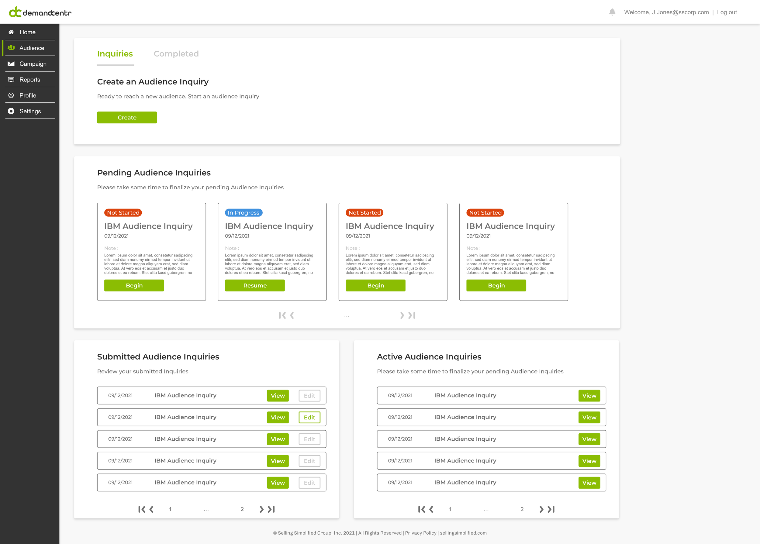Select the Inquiries tab
The image size is (760, 544).
115,54
